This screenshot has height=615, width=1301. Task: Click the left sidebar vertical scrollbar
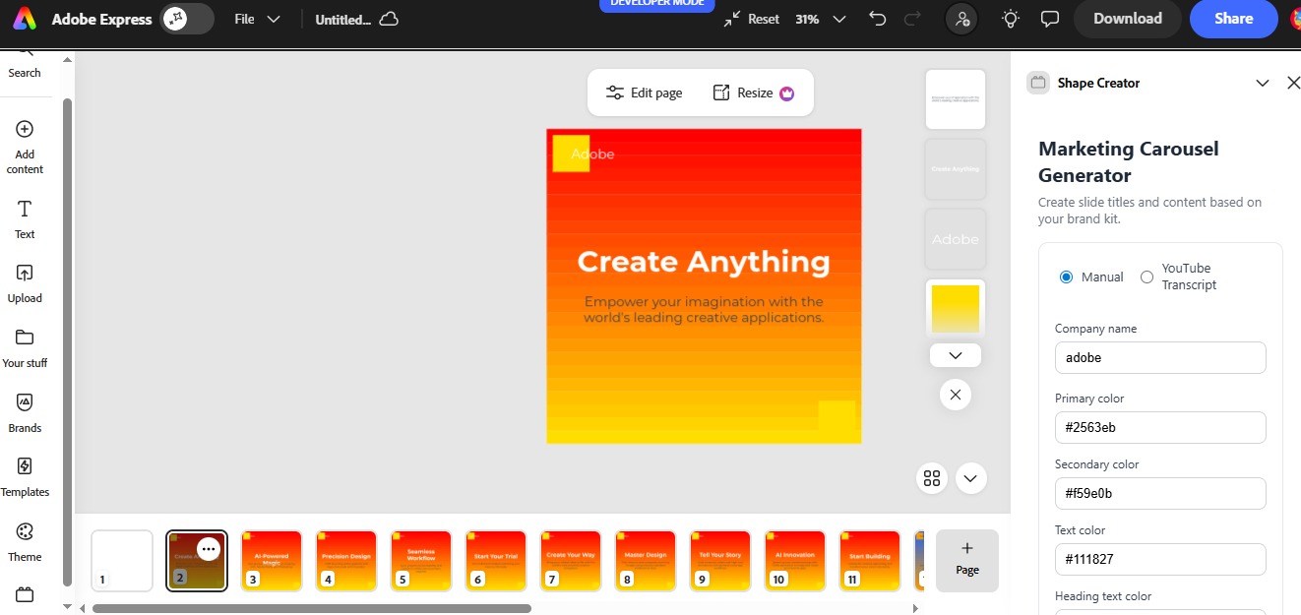click(67, 341)
